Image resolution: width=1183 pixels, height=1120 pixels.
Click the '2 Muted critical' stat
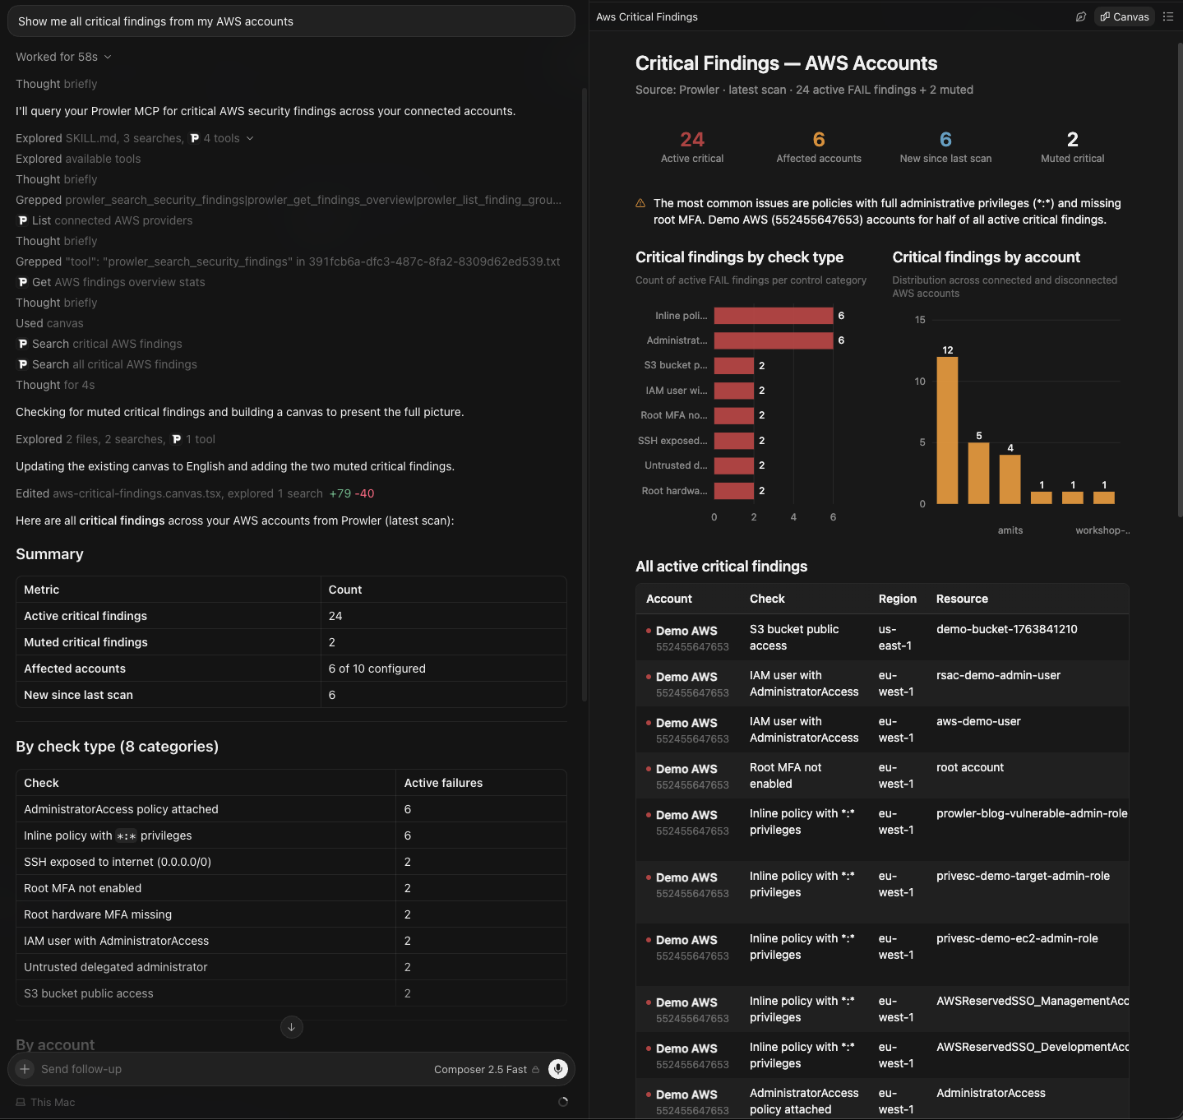[1072, 147]
